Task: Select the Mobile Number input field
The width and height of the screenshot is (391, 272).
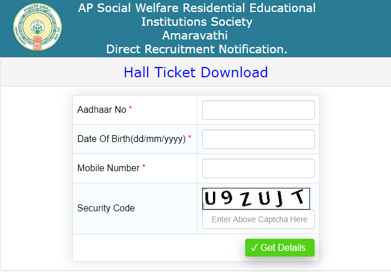Action: point(258,168)
